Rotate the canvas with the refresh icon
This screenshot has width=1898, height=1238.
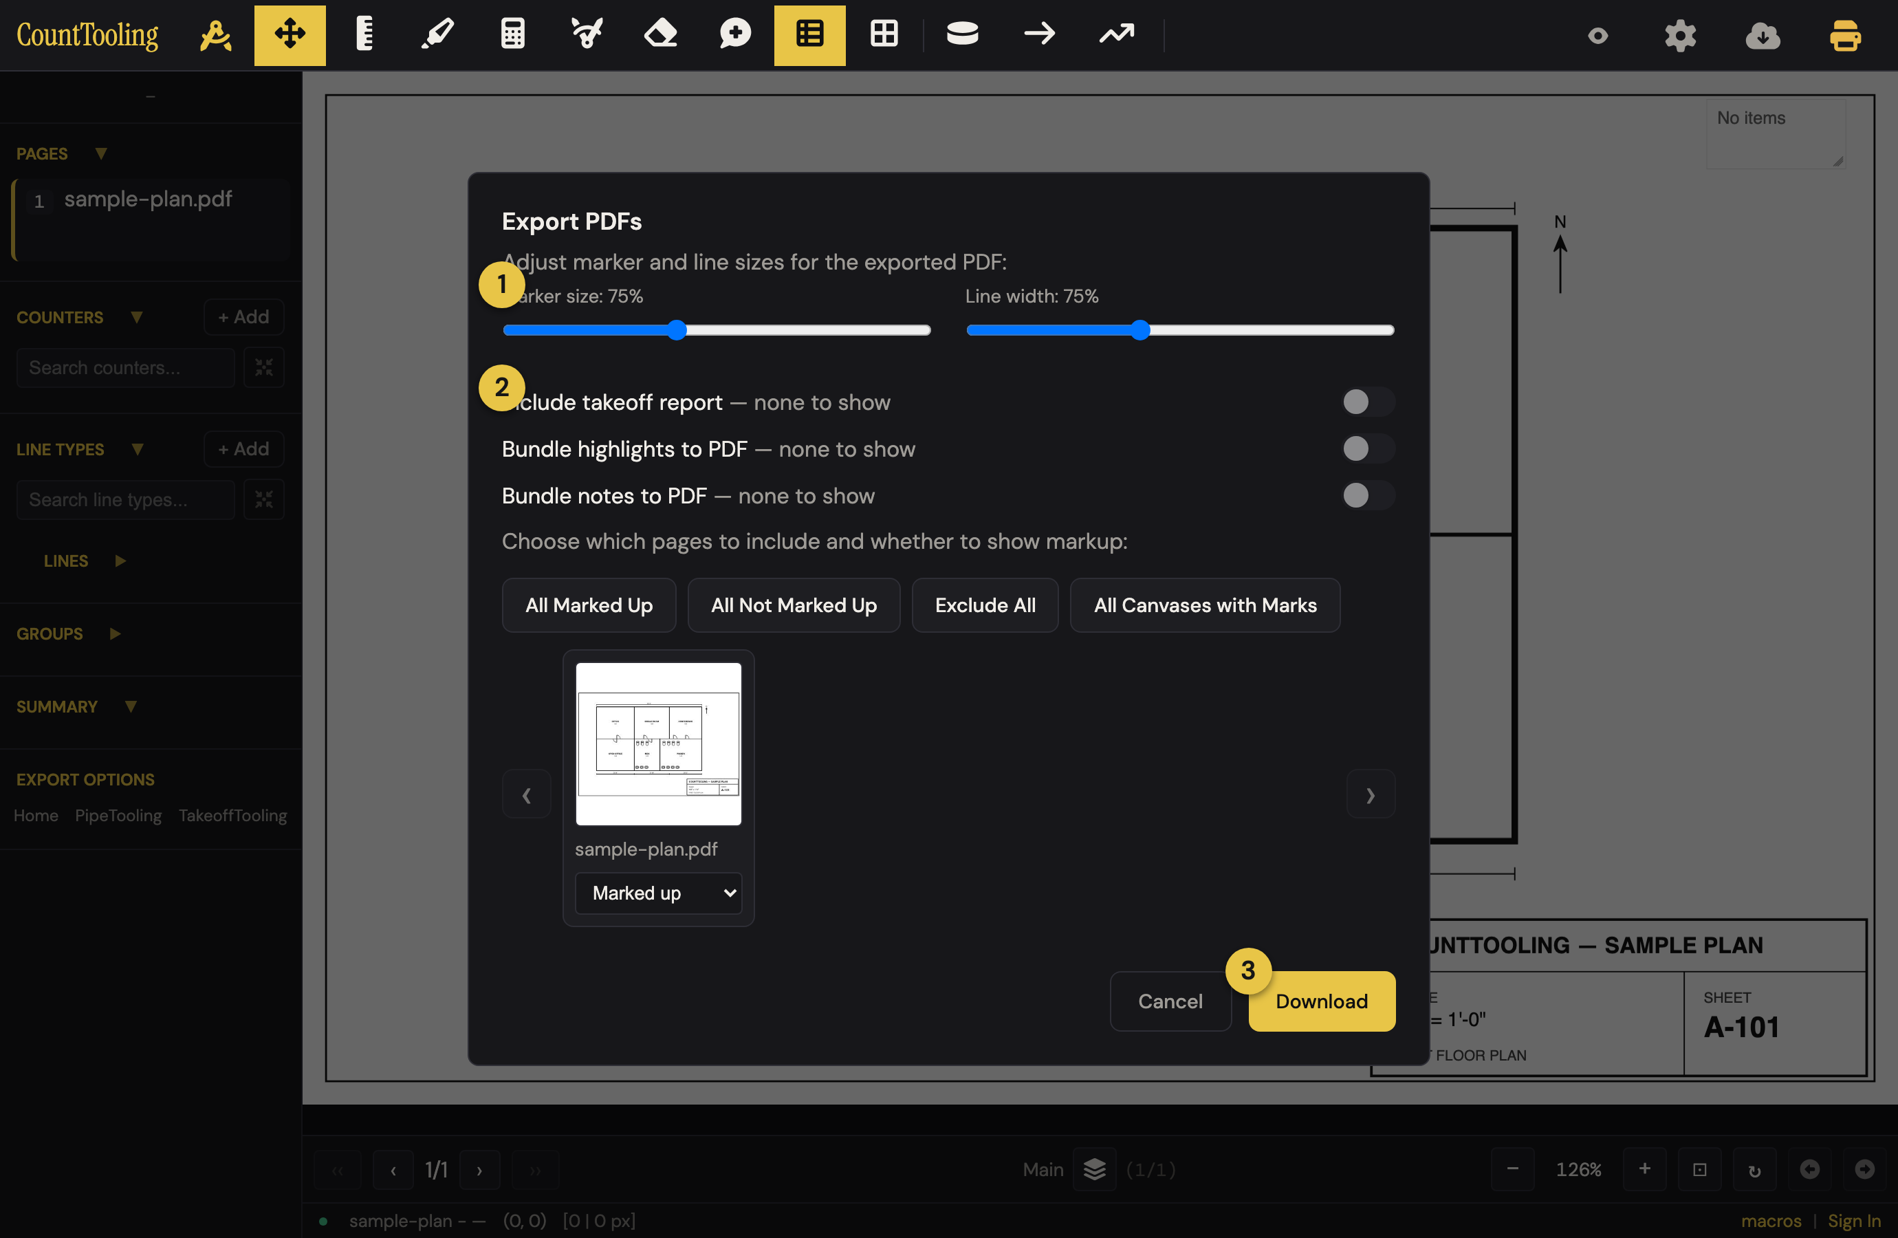pos(1754,1169)
